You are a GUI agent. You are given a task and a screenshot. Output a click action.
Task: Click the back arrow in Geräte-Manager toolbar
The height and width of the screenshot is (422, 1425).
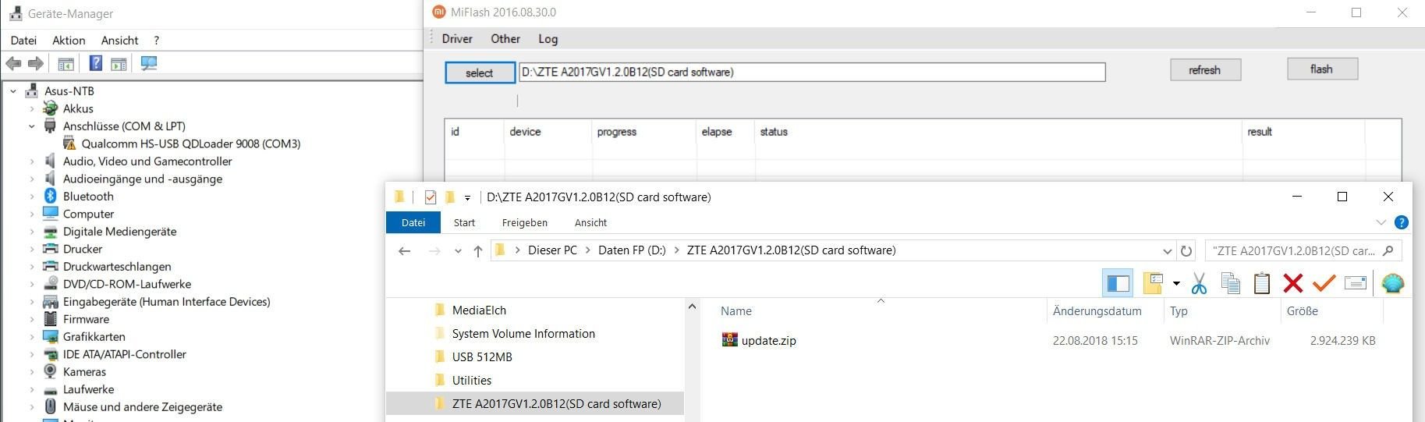coord(13,63)
